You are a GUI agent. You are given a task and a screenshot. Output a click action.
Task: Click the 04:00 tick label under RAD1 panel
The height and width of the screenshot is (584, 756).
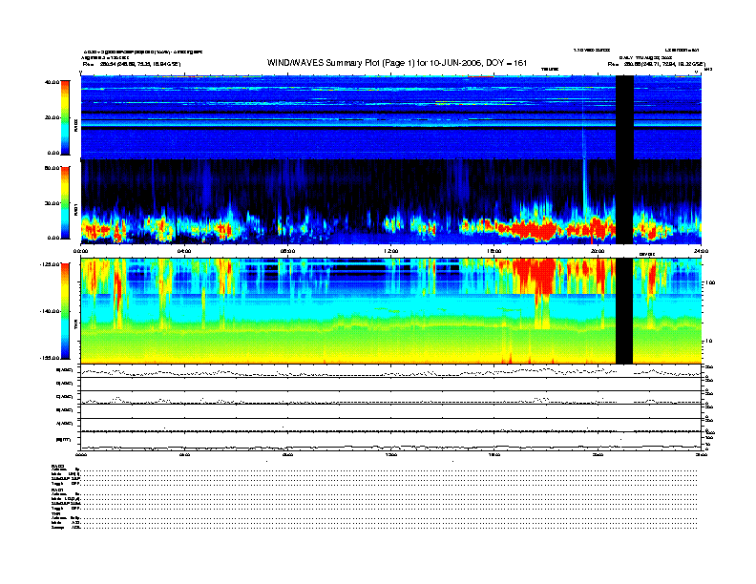pos(184,251)
